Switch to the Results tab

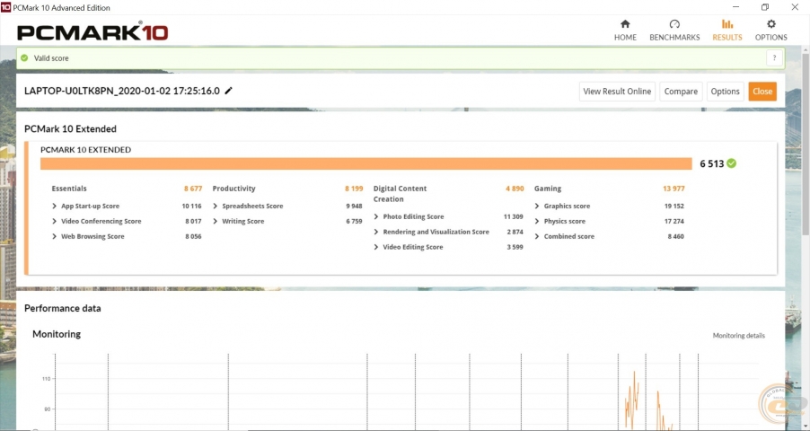coord(726,31)
